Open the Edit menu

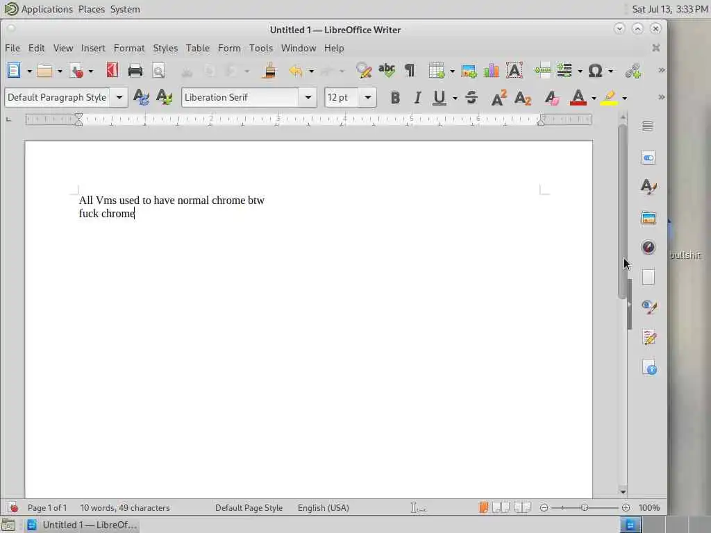(36, 48)
